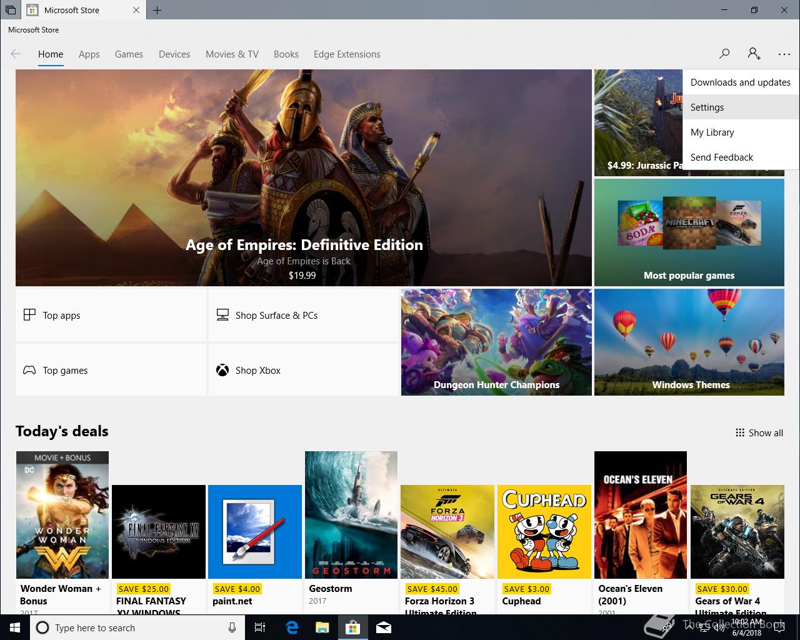Open the Cuphead deal
This screenshot has height=640, width=800.
click(x=544, y=549)
